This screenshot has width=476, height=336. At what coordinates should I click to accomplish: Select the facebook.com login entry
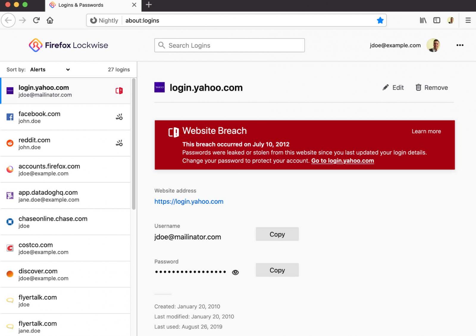(65, 117)
